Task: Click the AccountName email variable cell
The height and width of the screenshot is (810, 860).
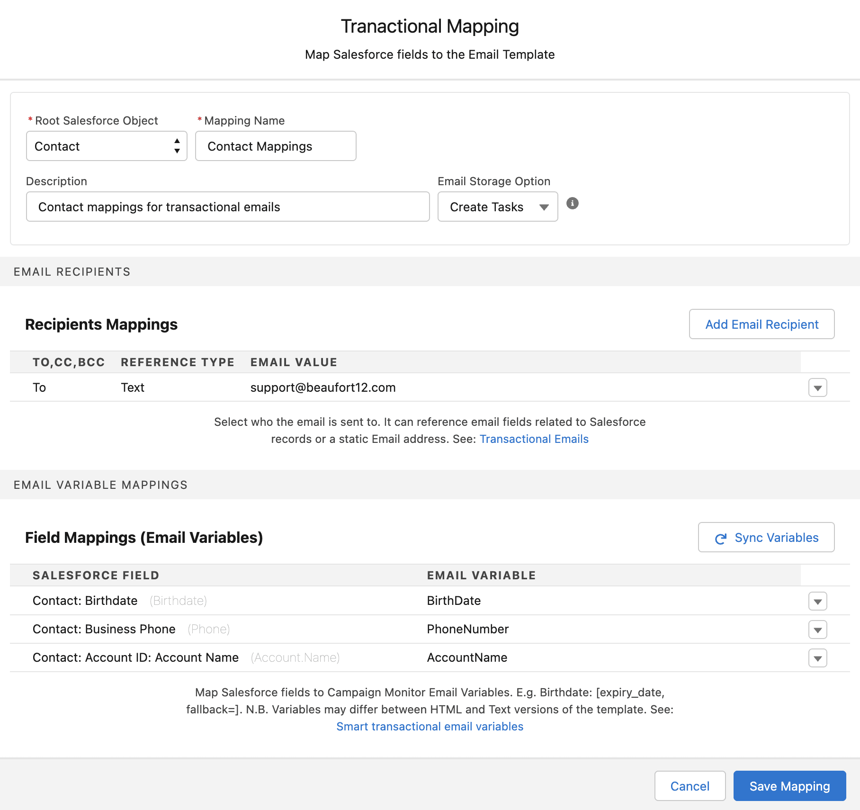Action: (x=467, y=657)
